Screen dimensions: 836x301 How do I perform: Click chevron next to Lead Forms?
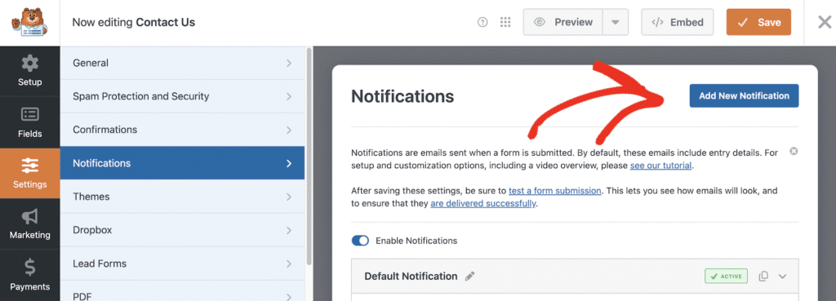pos(289,263)
